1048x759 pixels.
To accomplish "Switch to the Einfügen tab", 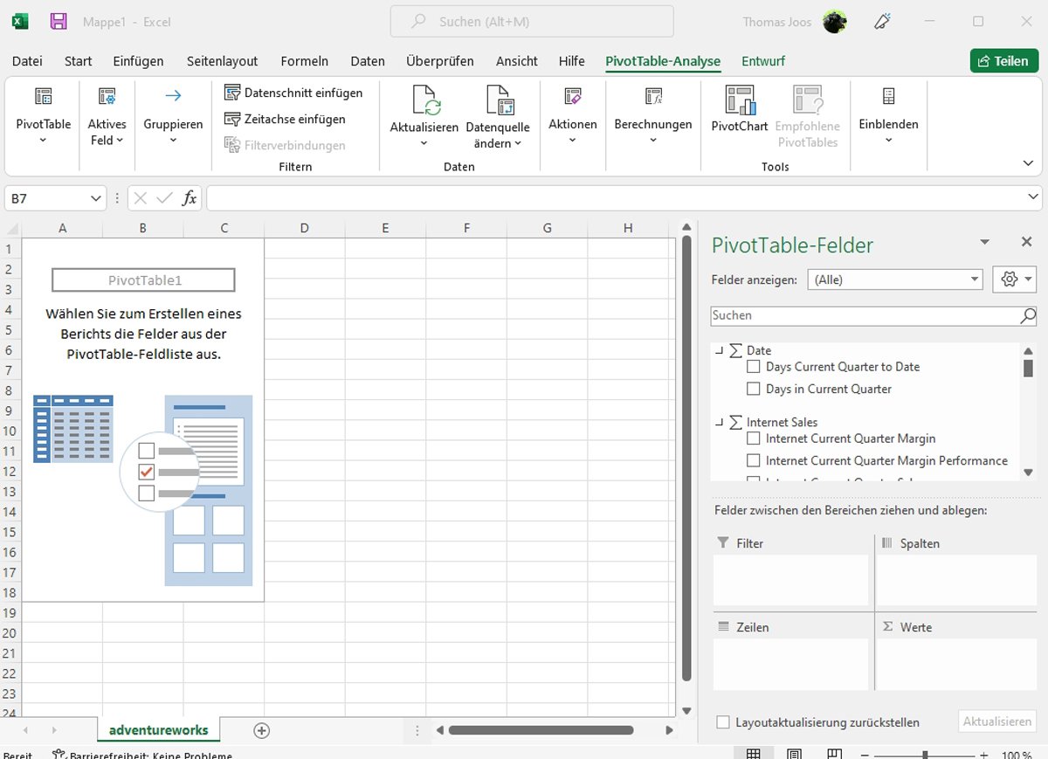I will 138,61.
